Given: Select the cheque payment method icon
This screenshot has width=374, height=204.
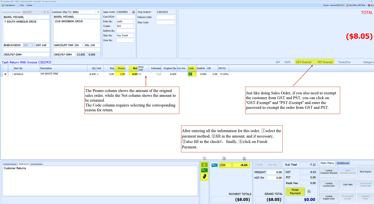Looking at the screenshot, I should pyautogui.click(x=204, y=170).
